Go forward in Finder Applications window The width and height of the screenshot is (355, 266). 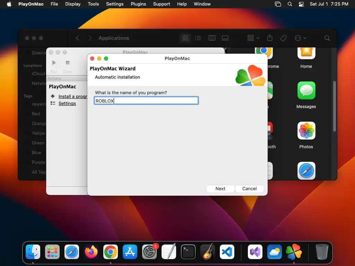tap(90, 38)
